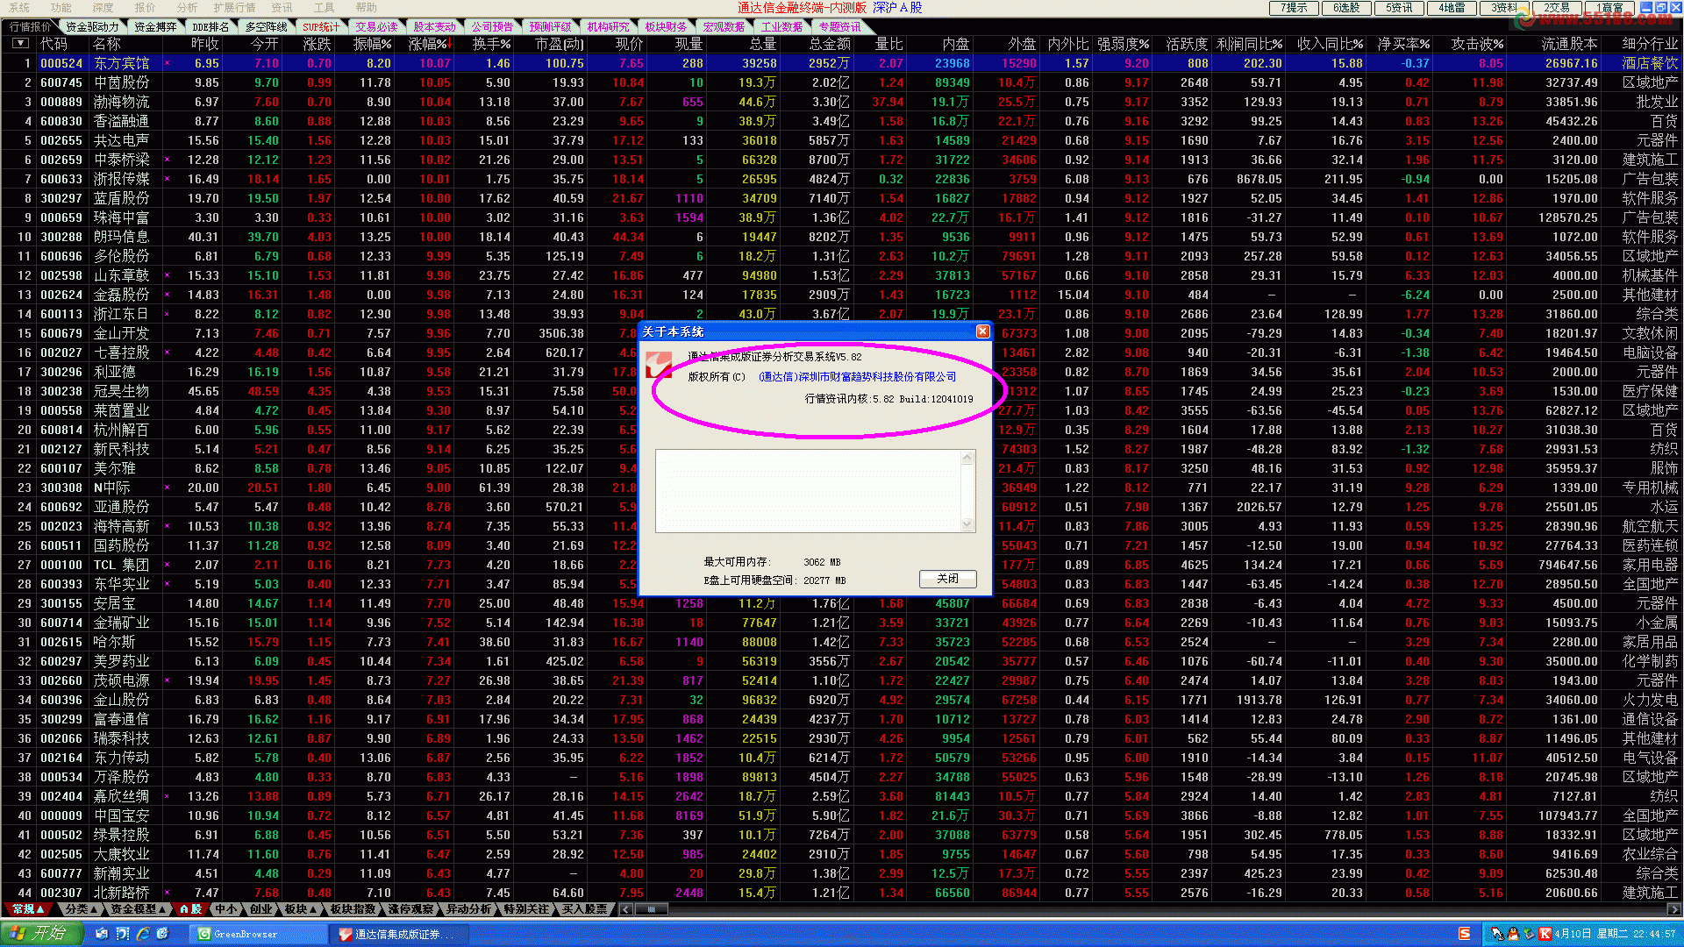The width and height of the screenshot is (1684, 947).
Task: Open the 分析 menu
Action: click(x=188, y=7)
